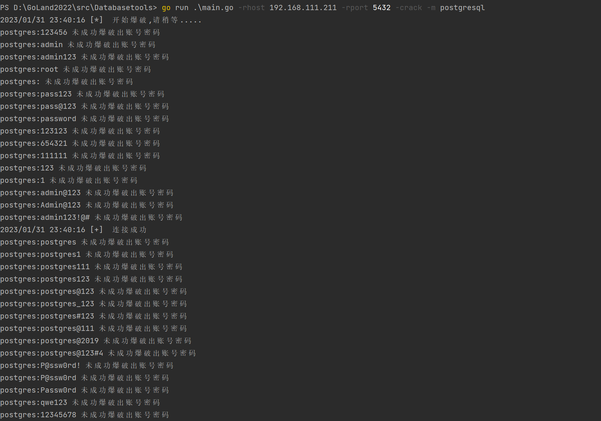Click the 'postgres:654321' output line
This screenshot has height=421, width=601.
(80, 143)
